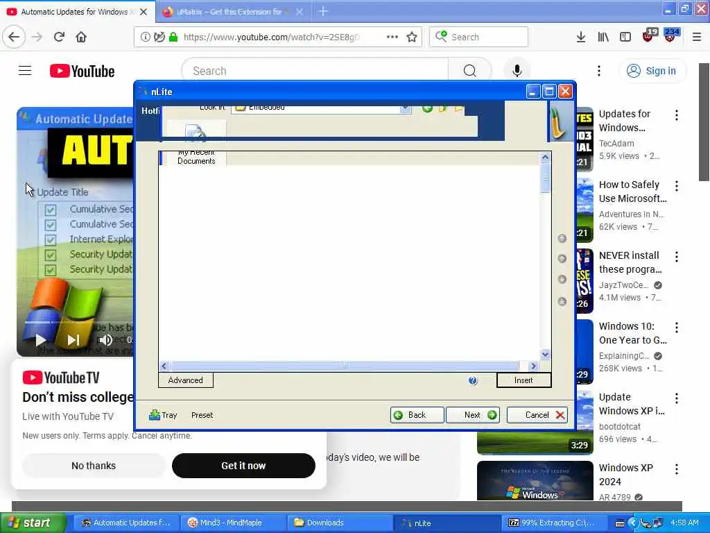The width and height of the screenshot is (710, 533).
Task: Click the taskbar clock showing 4:58 AM
Action: tap(684, 523)
